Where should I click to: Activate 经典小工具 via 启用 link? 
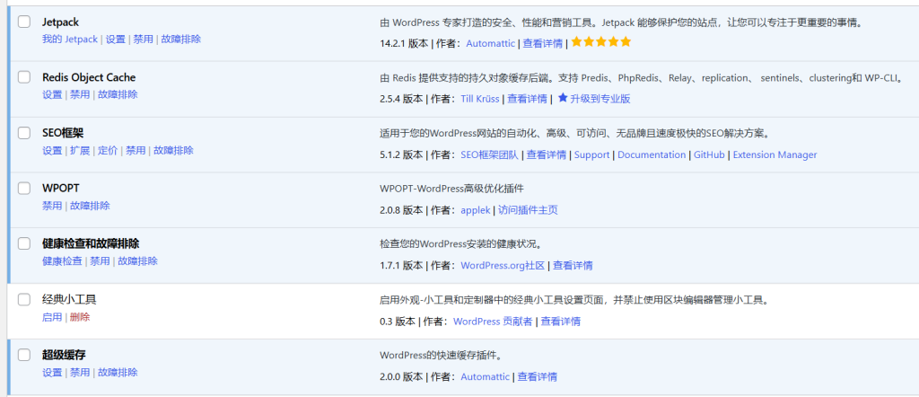(x=52, y=317)
